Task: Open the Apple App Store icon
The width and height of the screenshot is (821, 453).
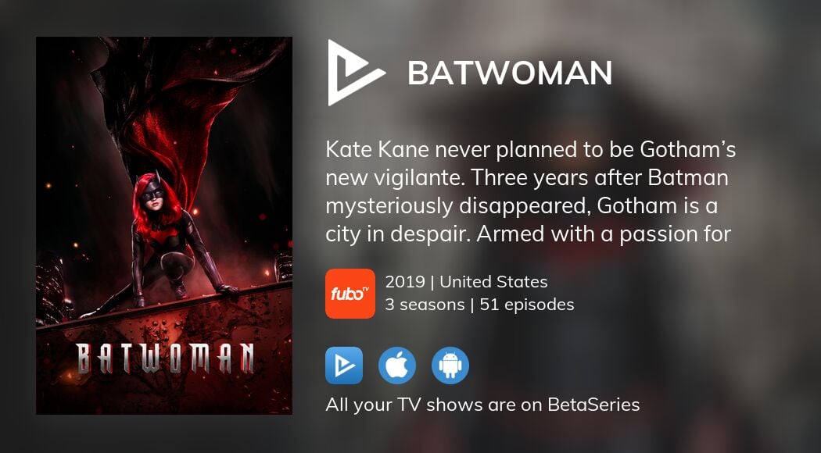Action: click(x=397, y=366)
